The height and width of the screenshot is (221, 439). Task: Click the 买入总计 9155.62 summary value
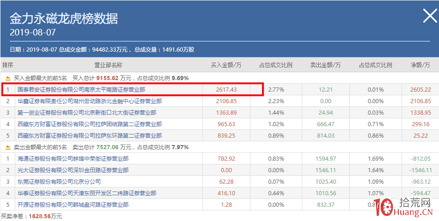pyautogui.click(x=107, y=78)
